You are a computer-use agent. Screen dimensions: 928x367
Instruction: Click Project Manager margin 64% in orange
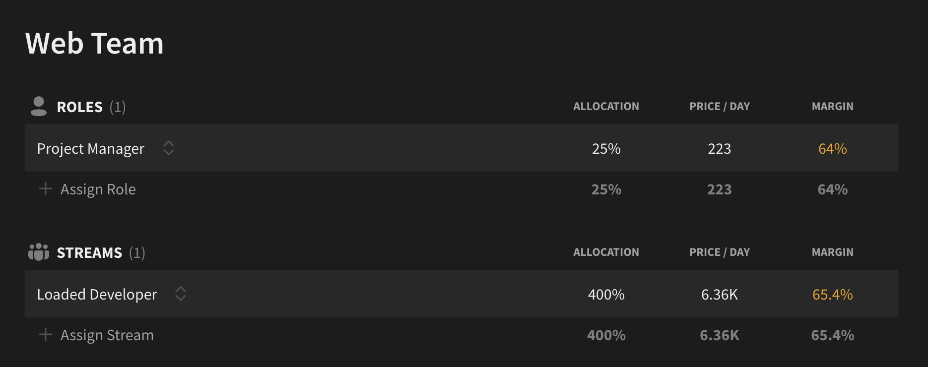pos(833,149)
